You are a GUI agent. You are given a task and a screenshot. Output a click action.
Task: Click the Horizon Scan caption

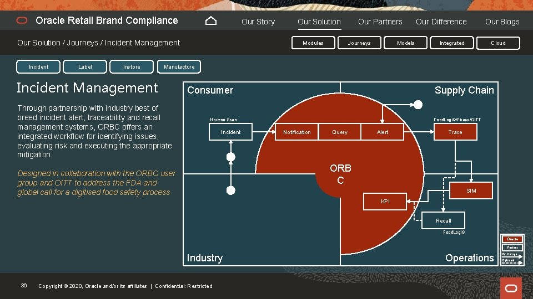point(223,120)
